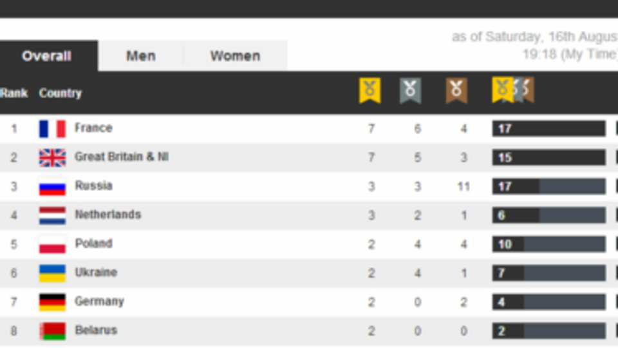618x348 pixels.
Task: Click the total medals column icon
Action: (512, 91)
